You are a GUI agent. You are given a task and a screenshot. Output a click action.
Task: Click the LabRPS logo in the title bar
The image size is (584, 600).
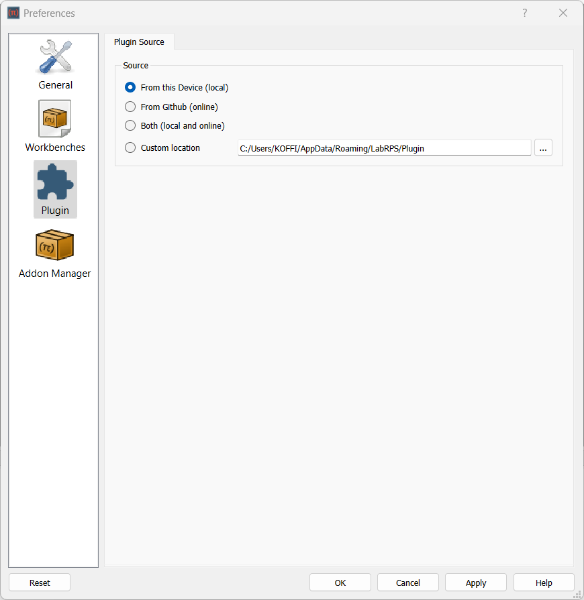[x=13, y=13]
